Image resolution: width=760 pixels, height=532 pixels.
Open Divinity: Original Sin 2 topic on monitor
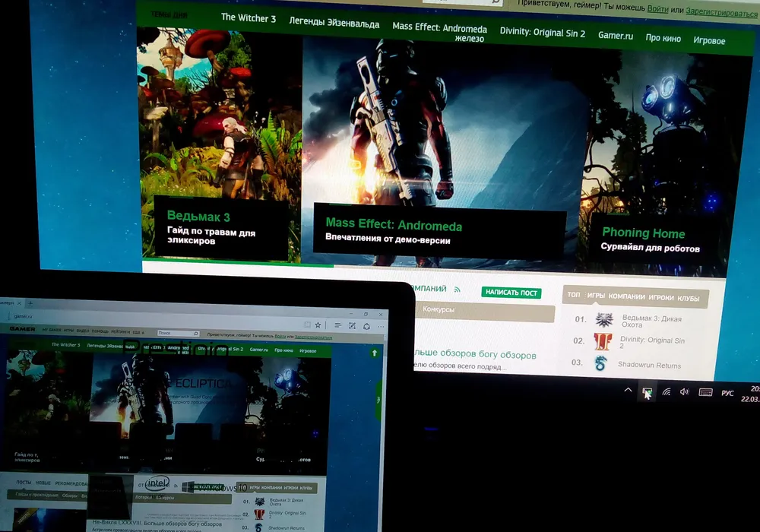[x=543, y=33]
